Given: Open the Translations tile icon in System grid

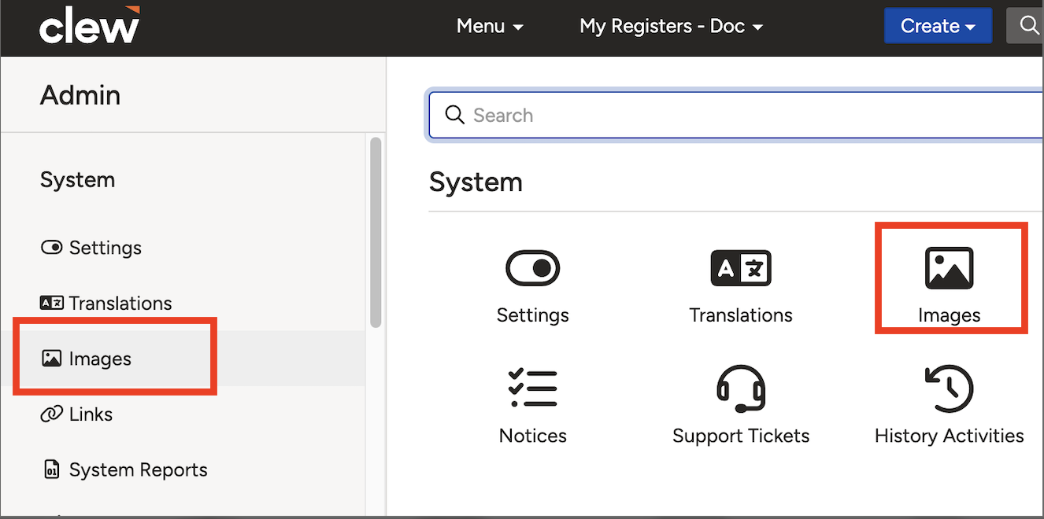Looking at the screenshot, I should (741, 268).
